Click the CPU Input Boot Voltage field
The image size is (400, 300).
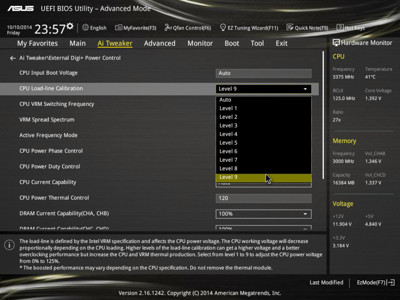[x=263, y=73]
